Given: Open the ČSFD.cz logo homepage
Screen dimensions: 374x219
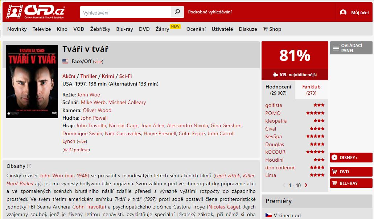Looking at the screenshot, I should point(36,12).
